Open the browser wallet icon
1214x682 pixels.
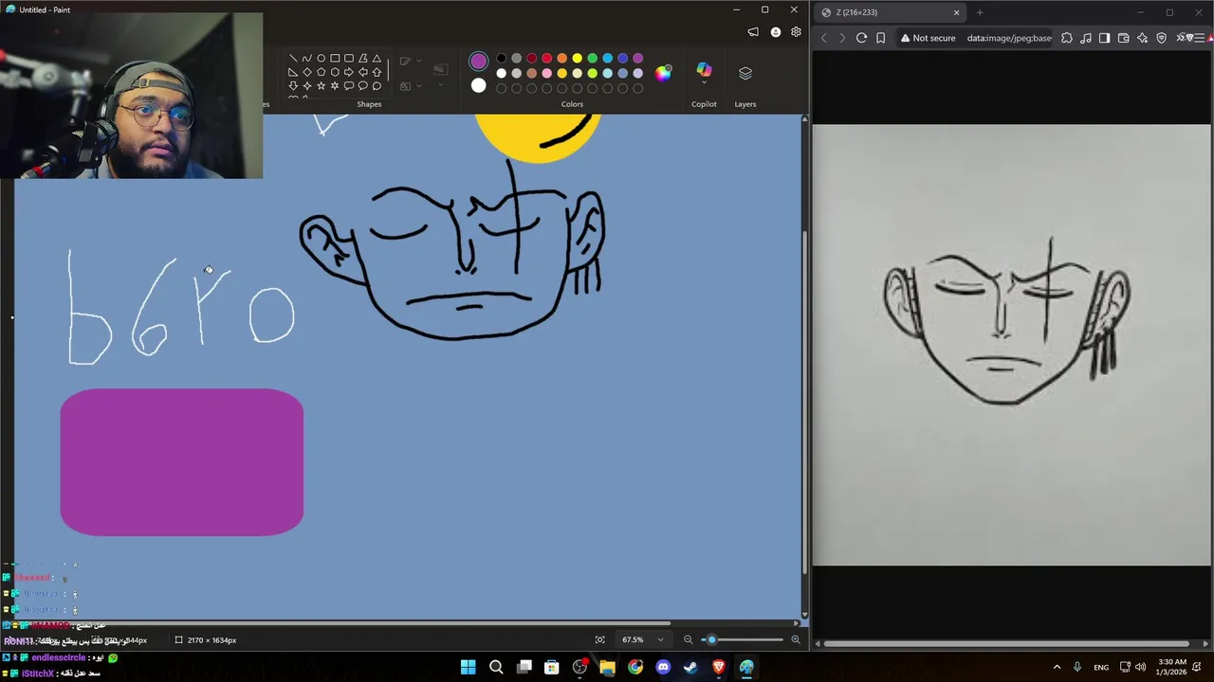[x=1124, y=38]
